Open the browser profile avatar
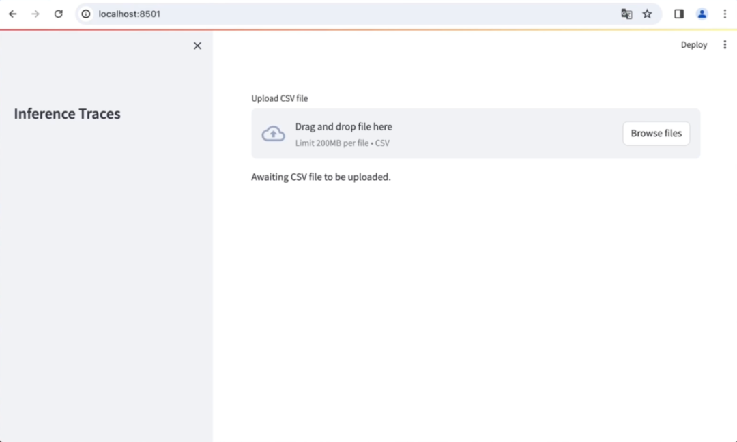737x442 pixels. click(702, 14)
